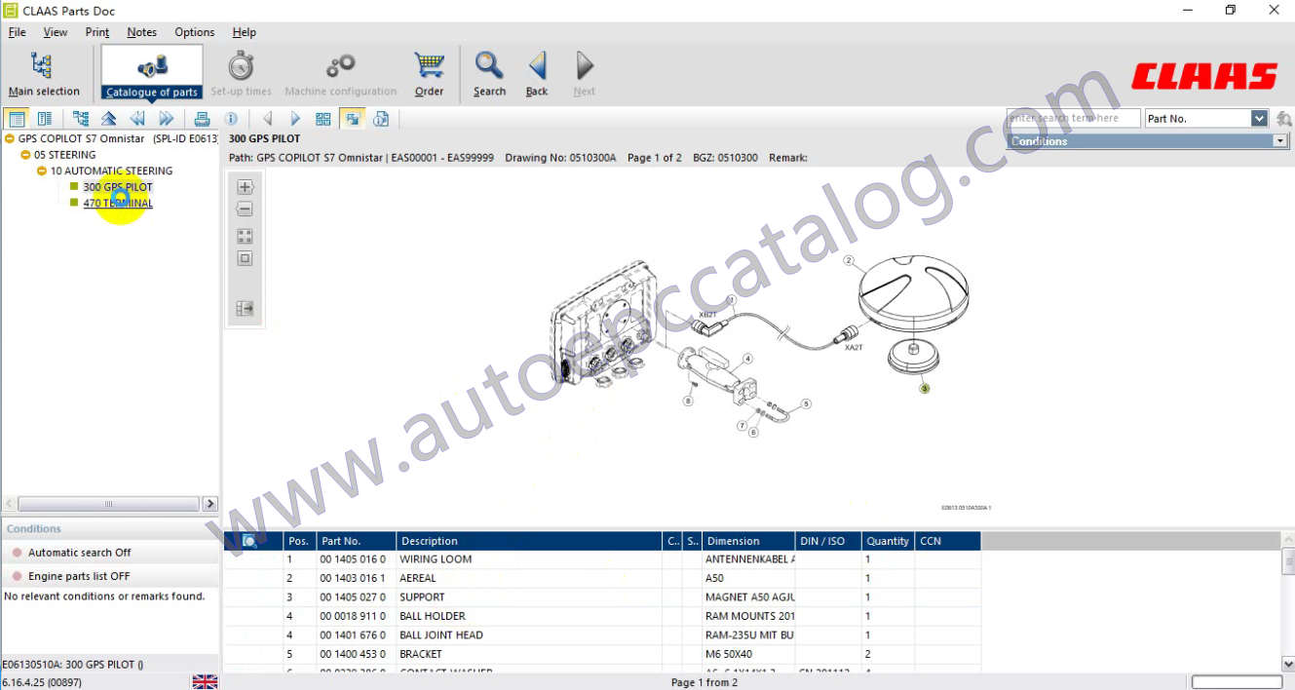The width and height of the screenshot is (1295, 690).
Task: Go Back with the left arrow
Action: coord(537,74)
